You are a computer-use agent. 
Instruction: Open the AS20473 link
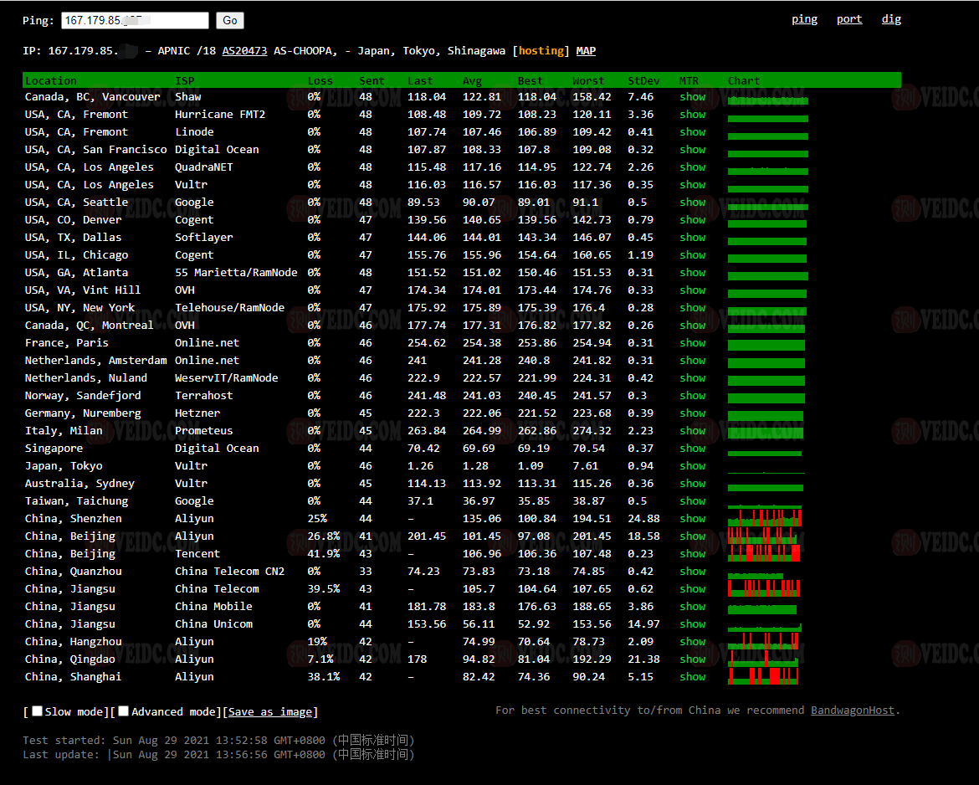(244, 51)
